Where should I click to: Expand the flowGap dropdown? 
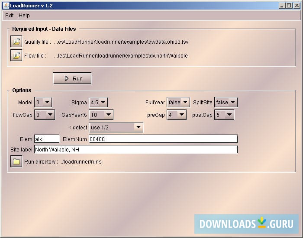(45, 115)
